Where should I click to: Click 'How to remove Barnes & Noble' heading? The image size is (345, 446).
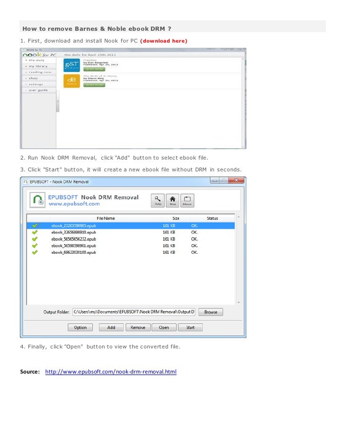pyautogui.click(x=97, y=29)
